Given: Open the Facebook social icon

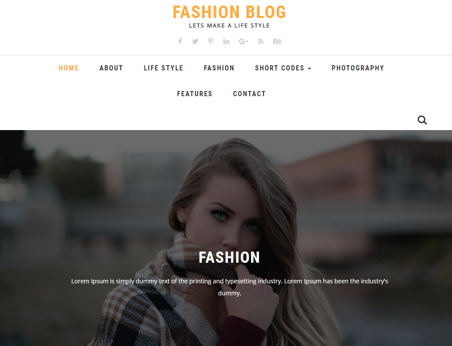Looking at the screenshot, I should pyautogui.click(x=180, y=41).
